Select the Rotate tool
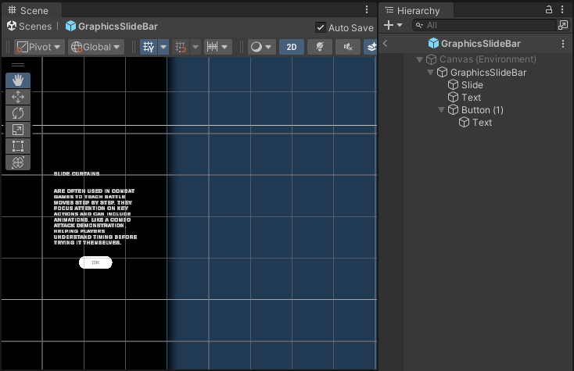The height and width of the screenshot is (371, 574). tap(18, 113)
